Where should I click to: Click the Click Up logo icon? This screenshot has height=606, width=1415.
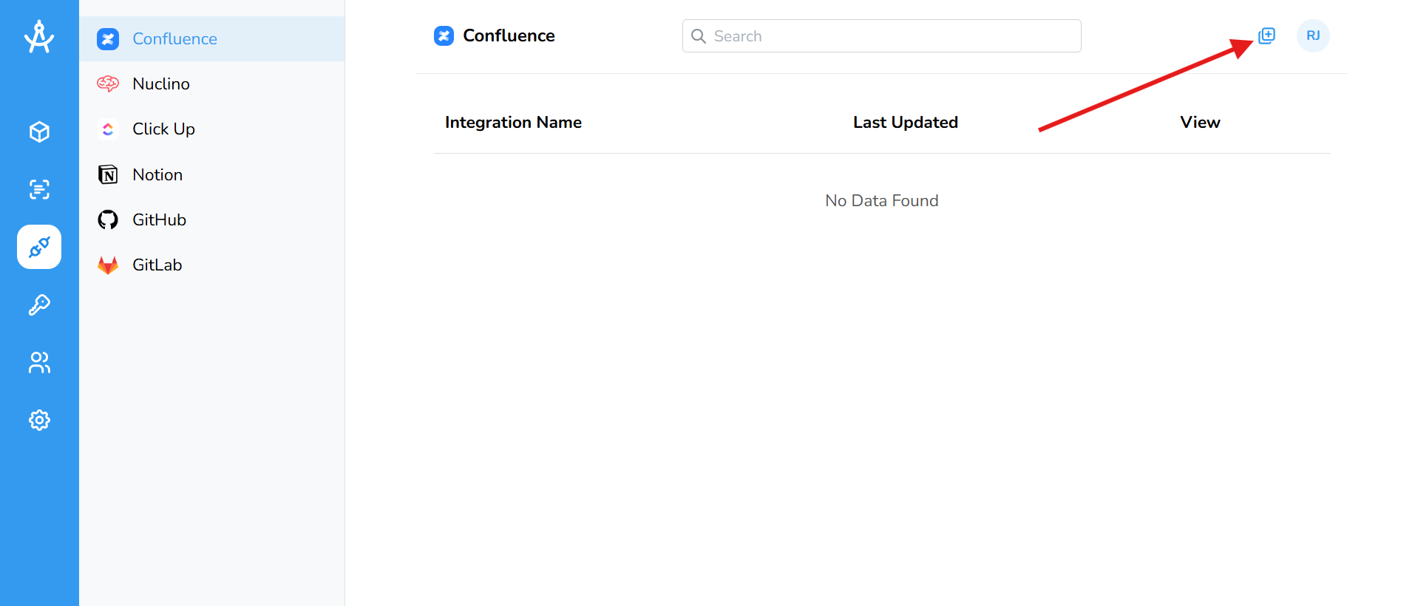click(108, 129)
